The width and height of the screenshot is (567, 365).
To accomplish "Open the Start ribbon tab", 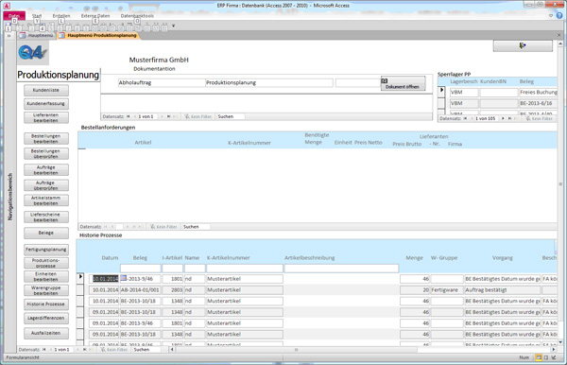I will click(x=37, y=16).
